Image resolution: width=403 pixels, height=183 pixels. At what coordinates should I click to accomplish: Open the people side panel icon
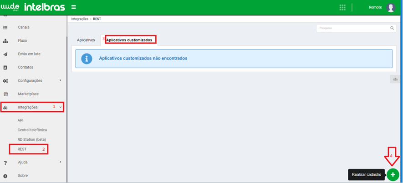point(395,79)
